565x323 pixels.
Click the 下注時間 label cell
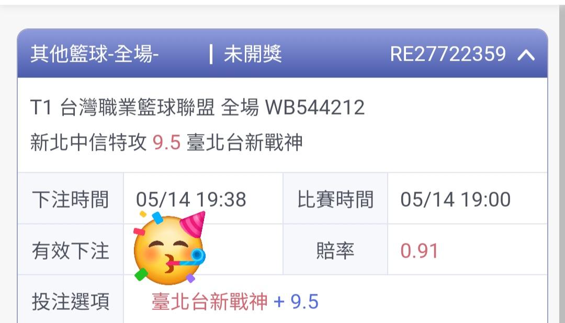coord(71,198)
